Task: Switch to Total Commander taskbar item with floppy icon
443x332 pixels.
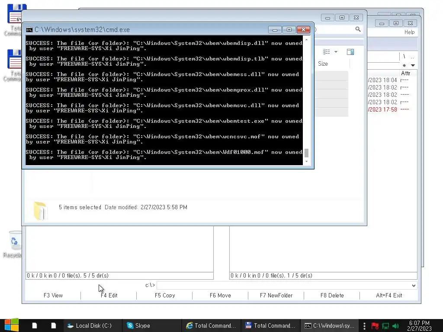Action: [270, 326]
